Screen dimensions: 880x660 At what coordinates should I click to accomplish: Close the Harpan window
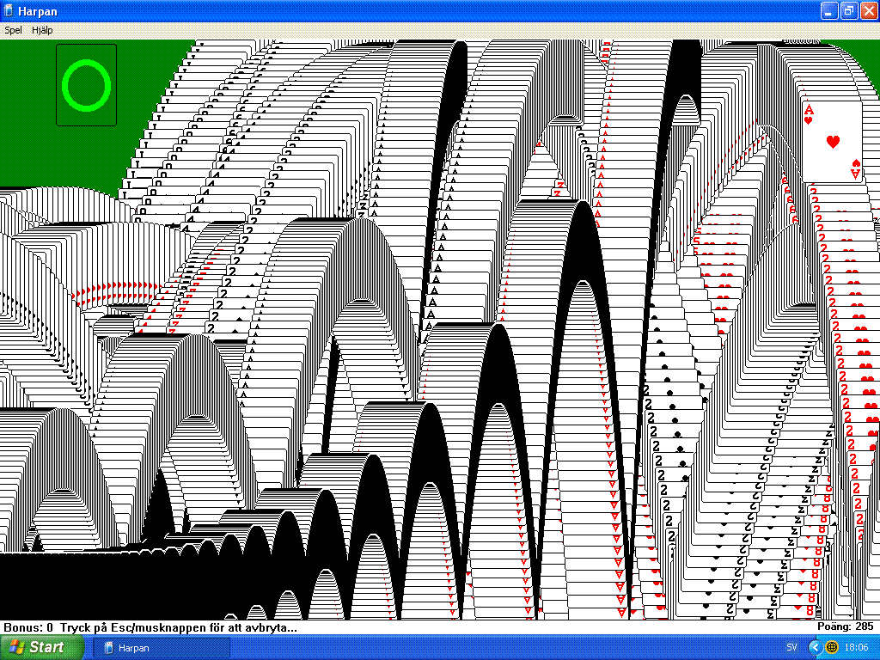[x=868, y=11]
